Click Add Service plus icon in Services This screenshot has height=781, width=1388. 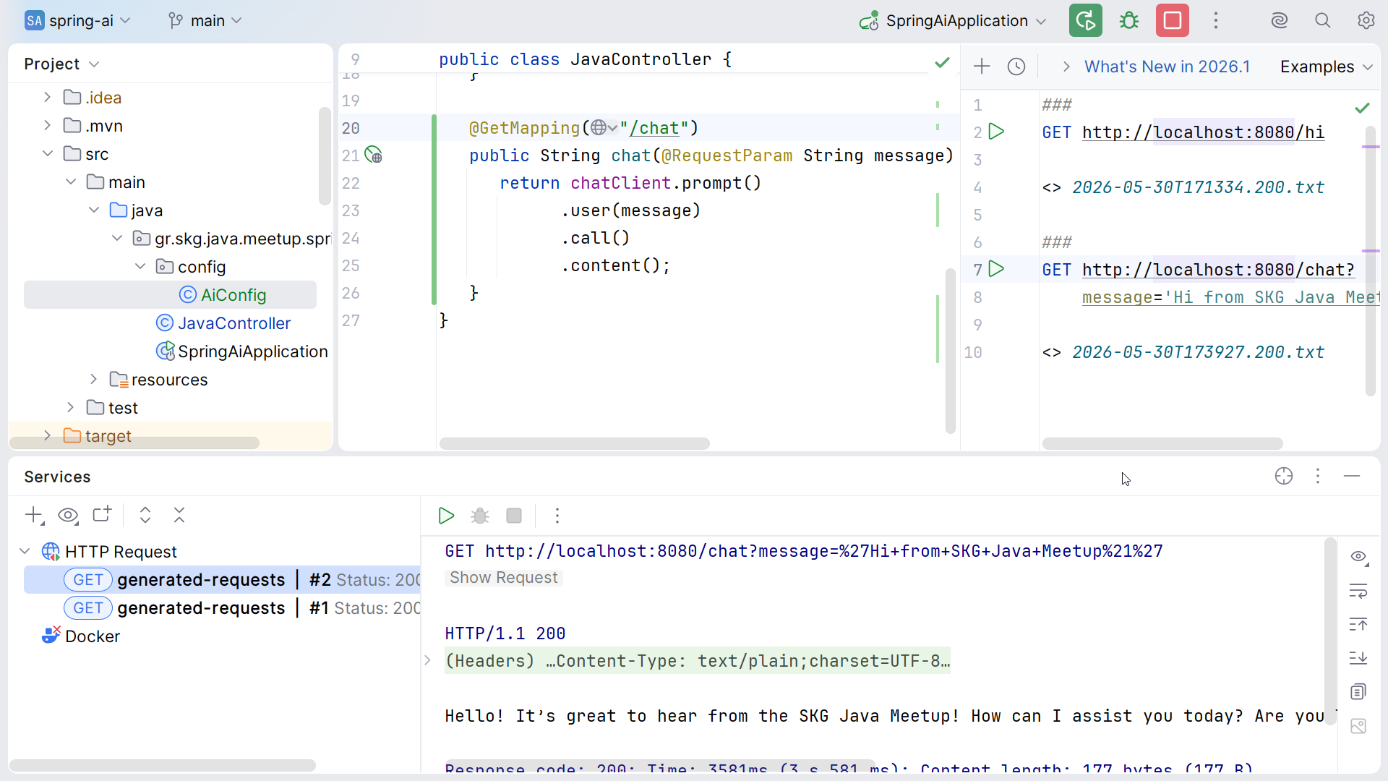34,515
